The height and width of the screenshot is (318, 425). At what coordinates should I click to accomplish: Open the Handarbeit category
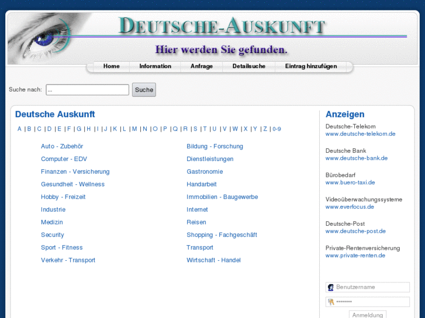tap(201, 184)
